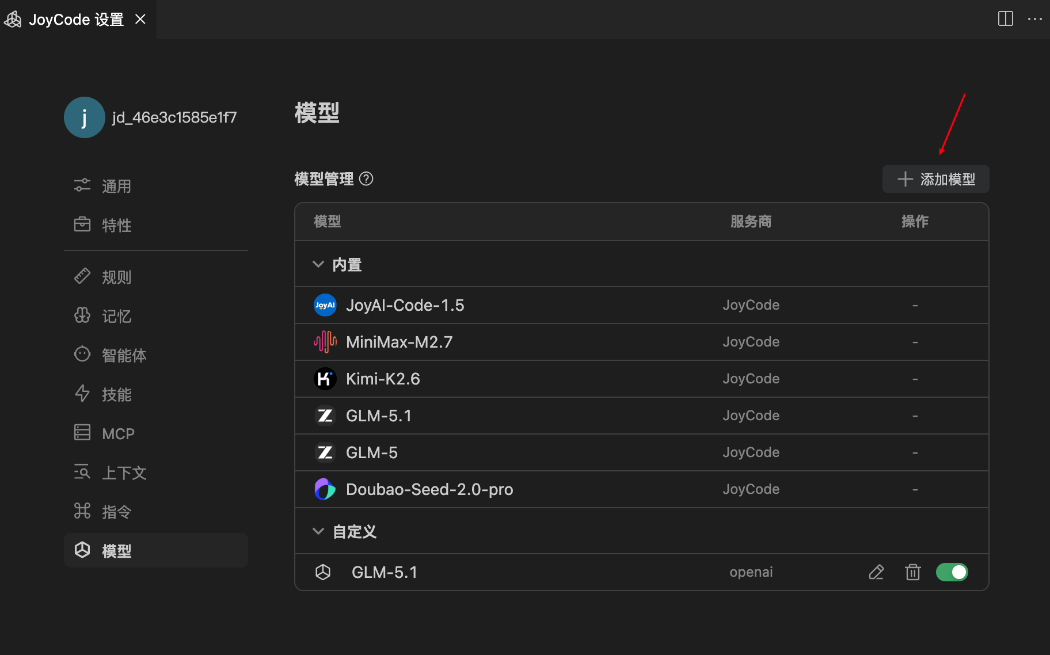The width and height of the screenshot is (1050, 655).
Task: Click the help icon next to 模型管理
Action: [366, 179]
